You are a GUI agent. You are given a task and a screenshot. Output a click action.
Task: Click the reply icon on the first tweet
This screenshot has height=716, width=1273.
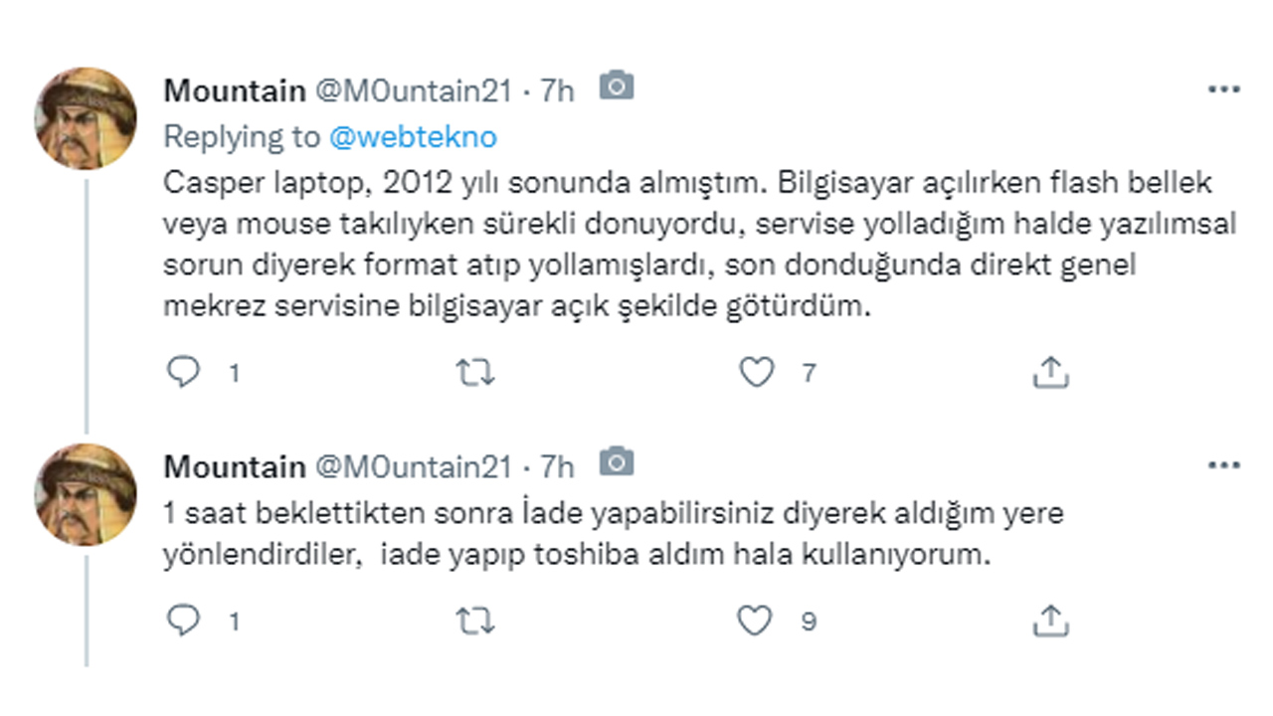[x=184, y=371]
